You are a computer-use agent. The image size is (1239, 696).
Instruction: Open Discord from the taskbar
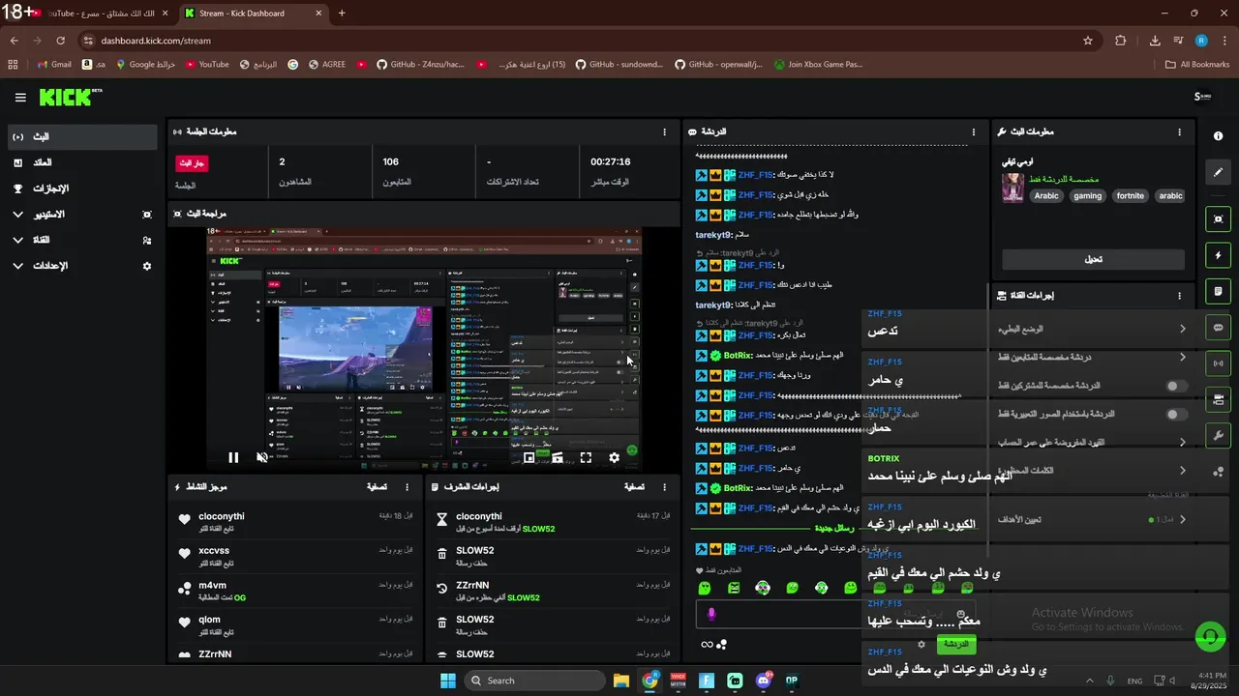(x=764, y=681)
